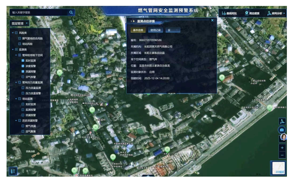Check 历史泄漏预警 checkbox
This screenshot has height=181, width=292.
pos(20,121)
